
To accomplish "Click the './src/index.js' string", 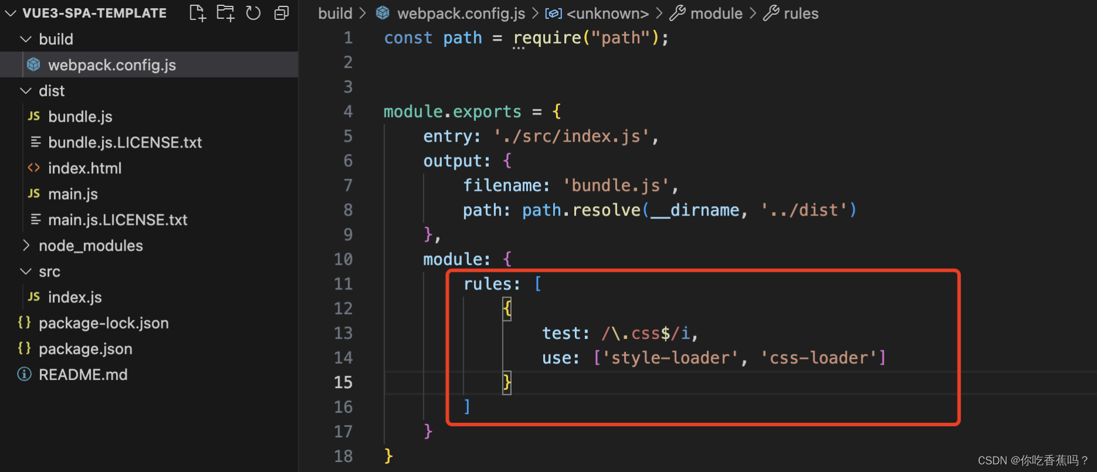I will point(571,136).
